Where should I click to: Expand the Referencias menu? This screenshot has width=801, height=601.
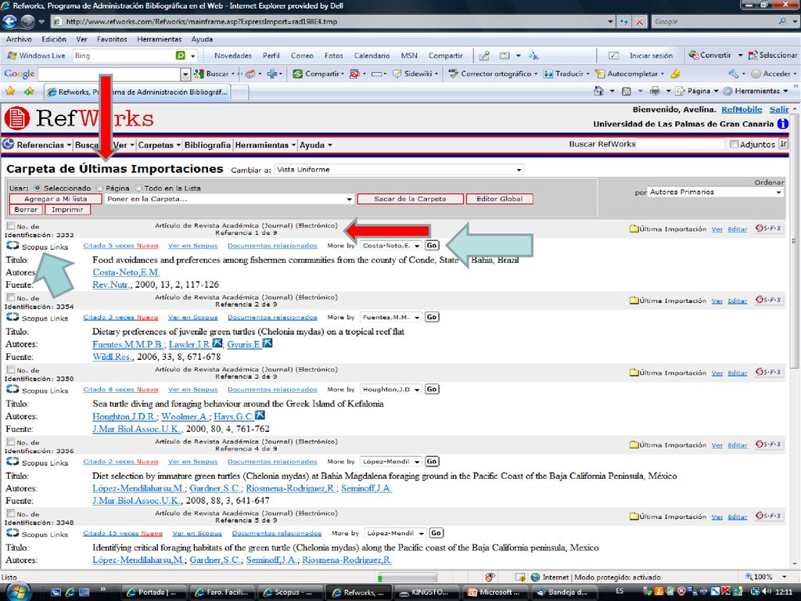pos(44,145)
